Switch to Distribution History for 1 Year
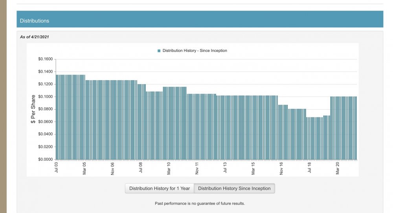 (x=160, y=189)
